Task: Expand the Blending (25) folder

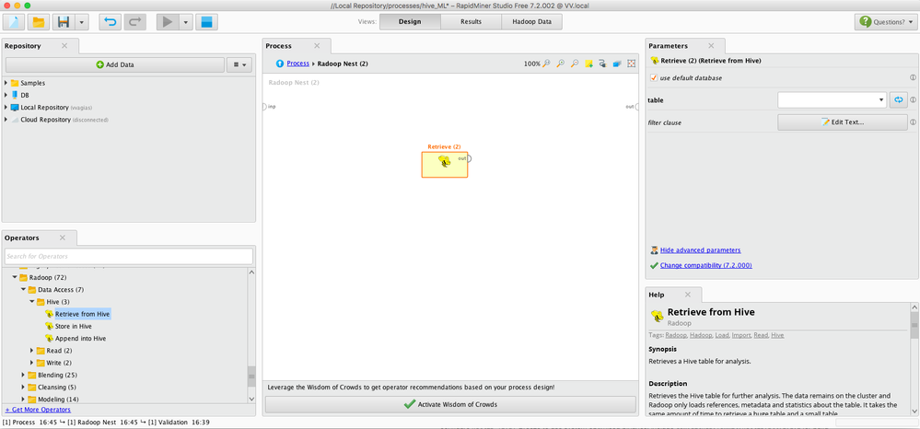Action: click(x=23, y=375)
